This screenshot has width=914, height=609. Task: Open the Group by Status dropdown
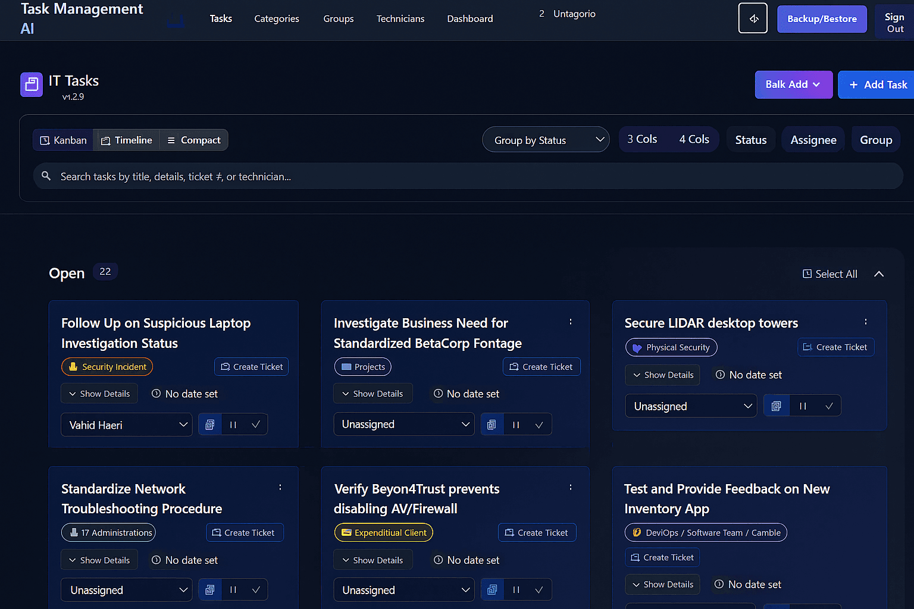[x=545, y=139]
